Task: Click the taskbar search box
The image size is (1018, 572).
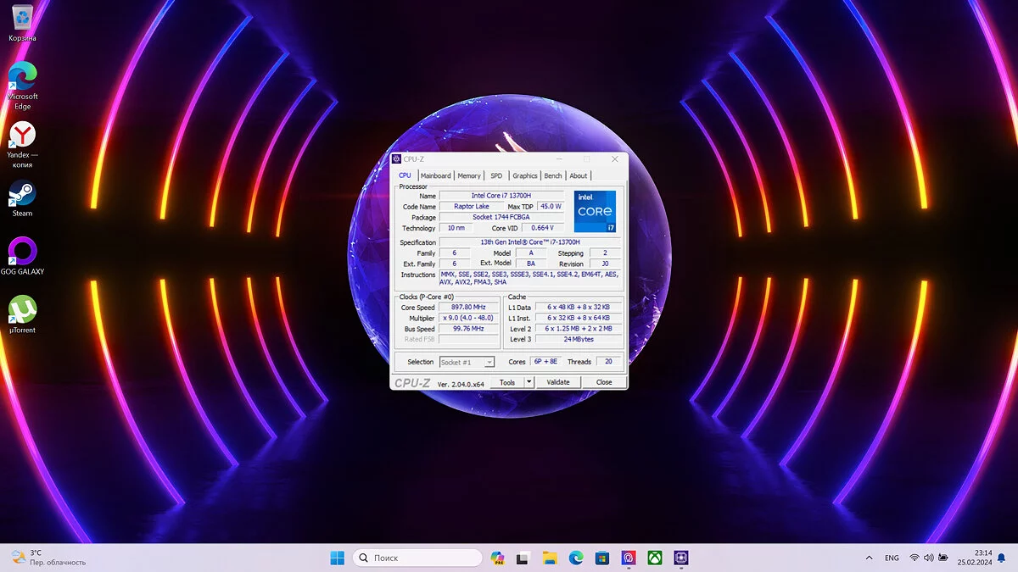Action: pos(417,558)
